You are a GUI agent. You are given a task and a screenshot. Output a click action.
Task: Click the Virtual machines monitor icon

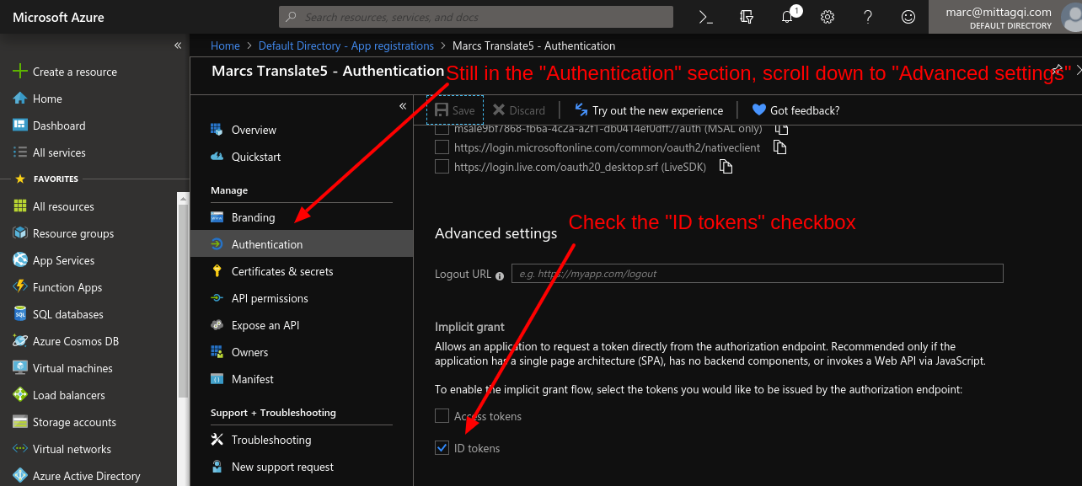tap(20, 368)
